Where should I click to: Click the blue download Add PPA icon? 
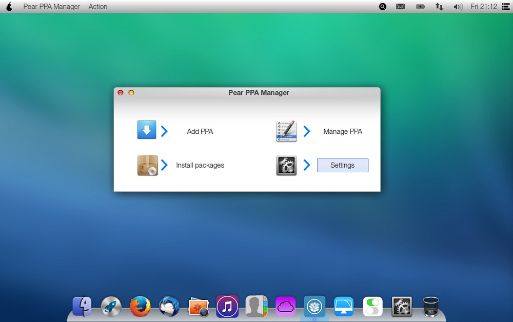tap(147, 130)
